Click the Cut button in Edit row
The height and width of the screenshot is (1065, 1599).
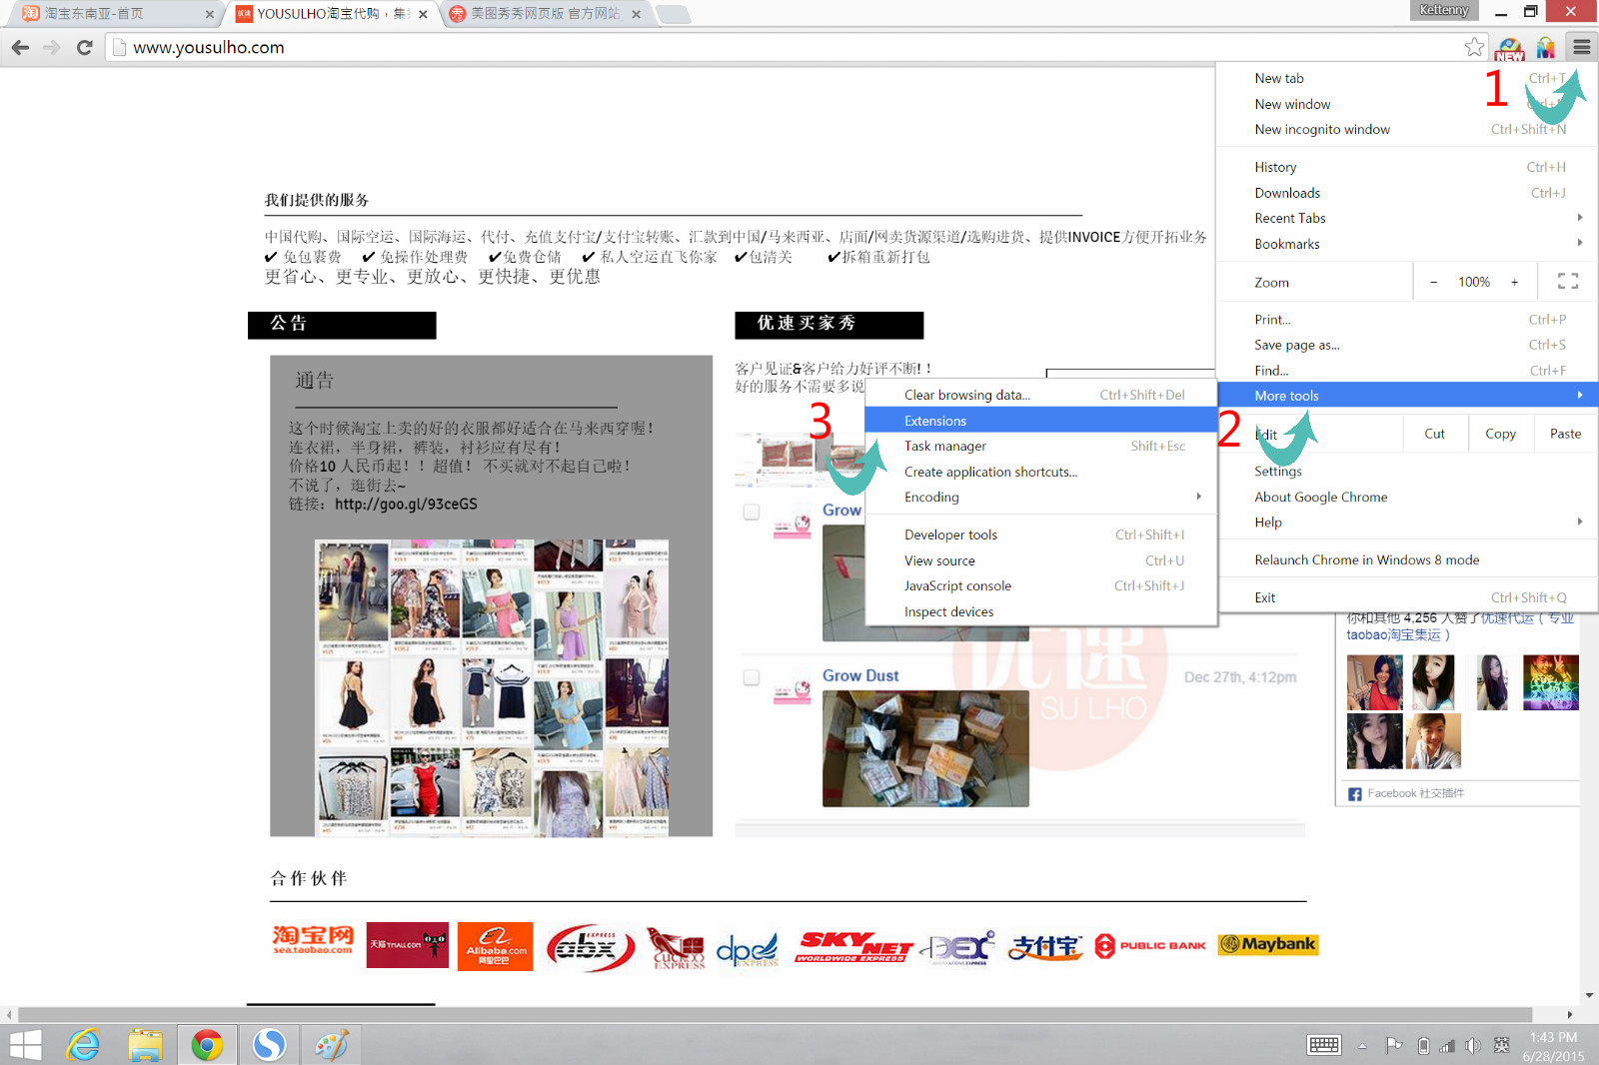[1434, 434]
